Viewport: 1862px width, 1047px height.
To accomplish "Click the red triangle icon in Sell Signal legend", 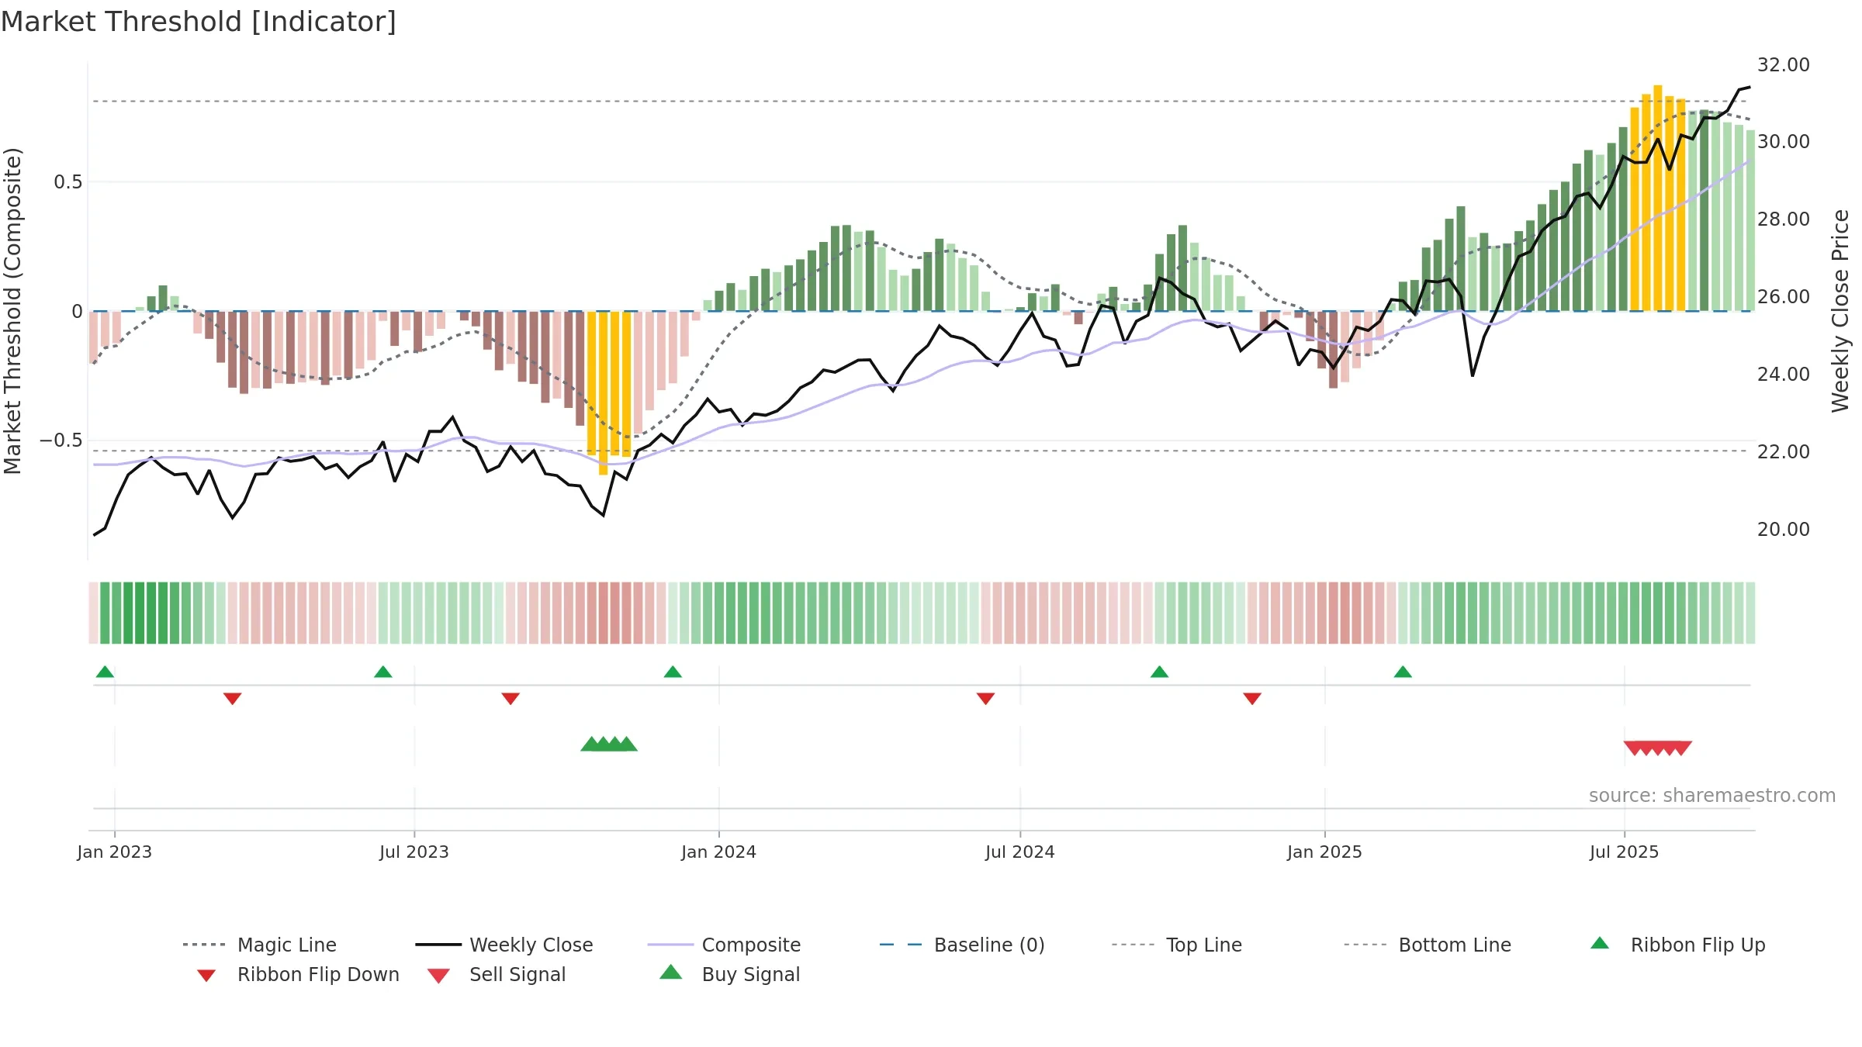I will (438, 976).
